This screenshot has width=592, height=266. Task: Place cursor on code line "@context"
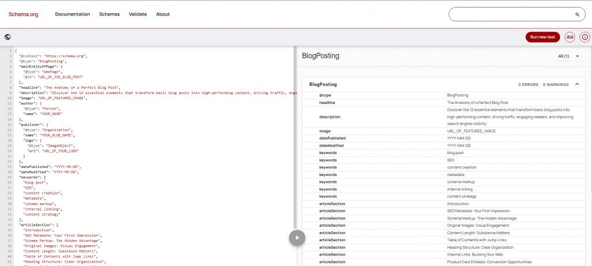point(54,56)
